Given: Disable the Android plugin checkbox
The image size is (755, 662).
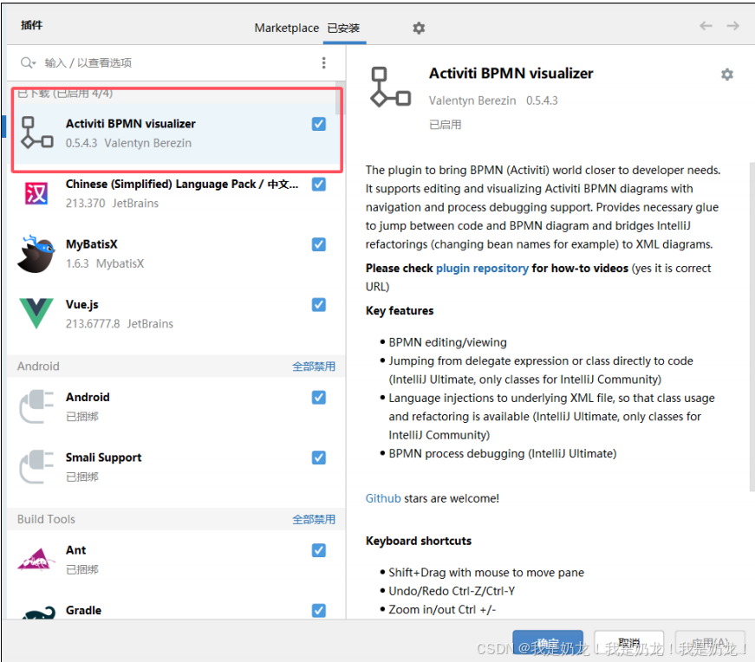Looking at the screenshot, I should click(x=319, y=397).
